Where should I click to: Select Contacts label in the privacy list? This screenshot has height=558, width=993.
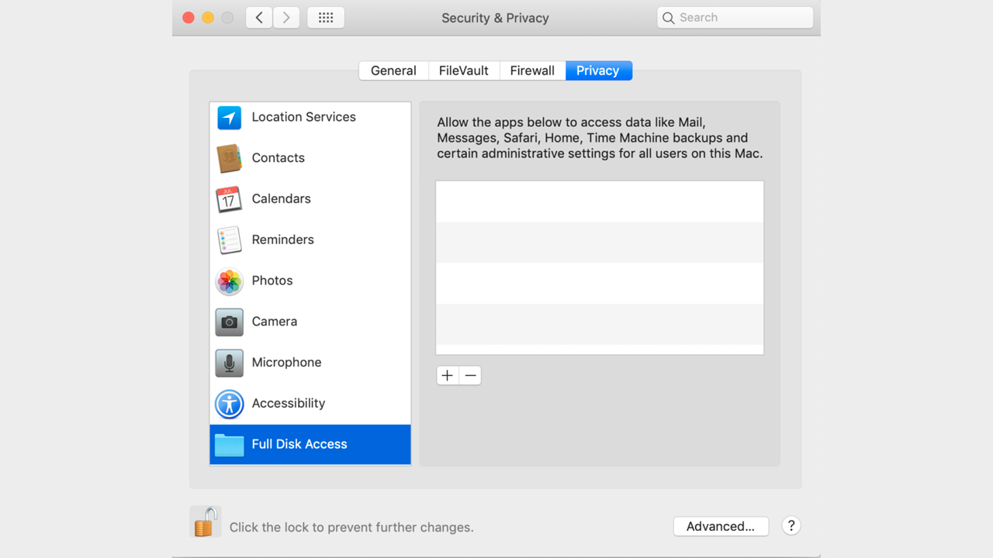279,158
